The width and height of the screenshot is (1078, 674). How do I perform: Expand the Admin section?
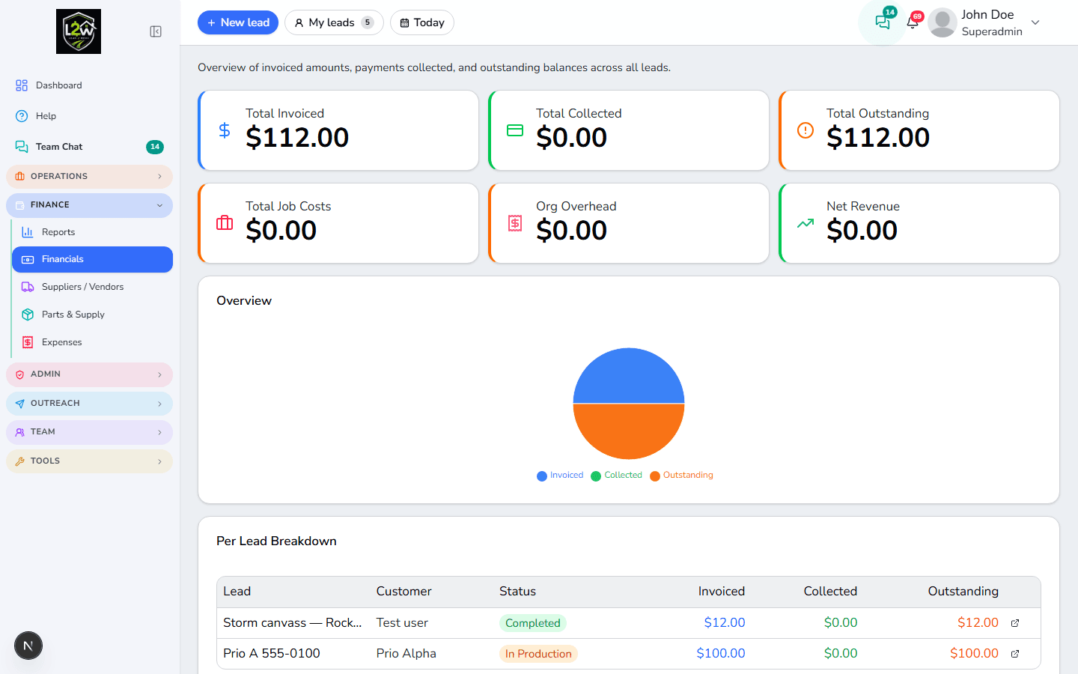pos(89,374)
